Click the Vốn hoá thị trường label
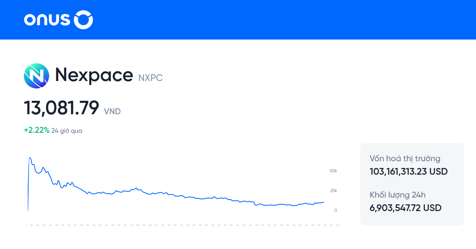 405,158
